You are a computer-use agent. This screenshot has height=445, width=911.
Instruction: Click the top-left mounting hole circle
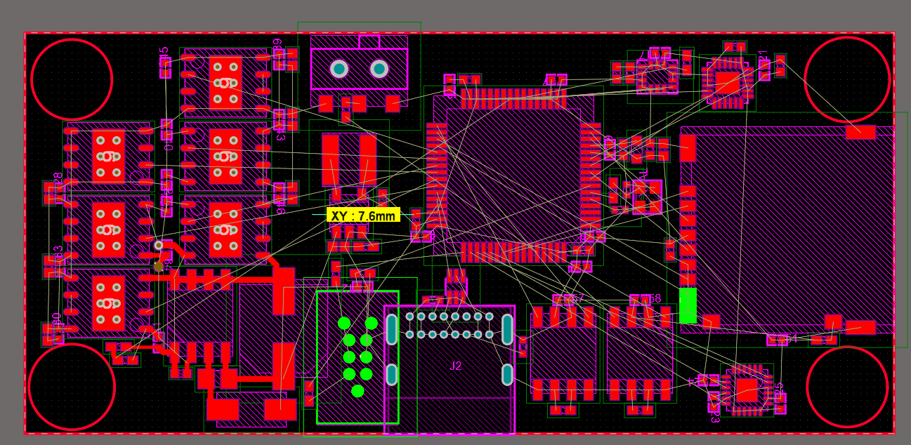point(72,79)
